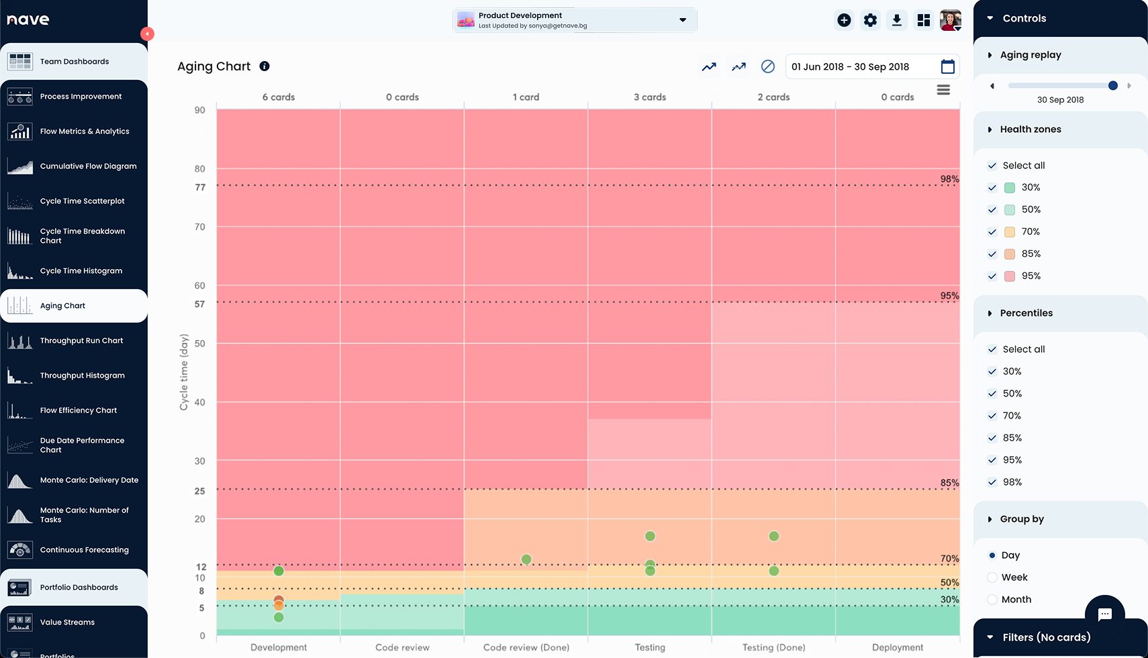Click the add (plus) icon in header
The image size is (1148, 658).
tap(844, 20)
